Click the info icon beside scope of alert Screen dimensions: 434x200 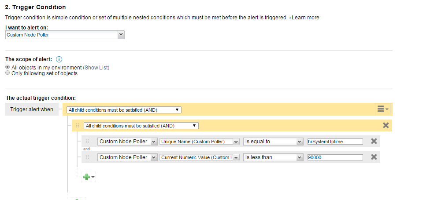pos(59,59)
